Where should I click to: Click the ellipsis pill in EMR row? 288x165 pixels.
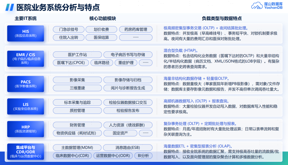pos(146,63)
